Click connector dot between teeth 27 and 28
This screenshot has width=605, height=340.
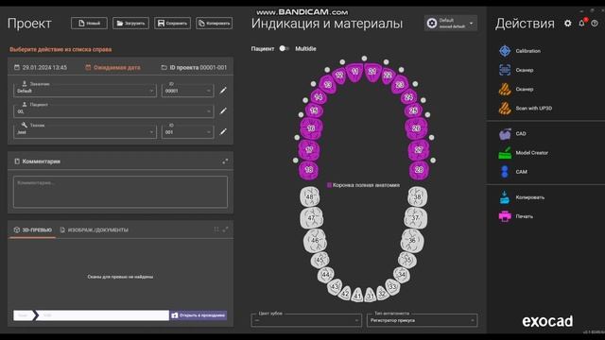[x=433, y=161]
